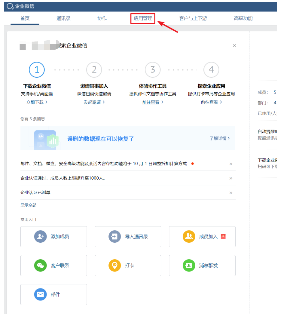Select step 3 circle for 体验协作工具
This screenshot has height=317, width=296.
[153, 70]
